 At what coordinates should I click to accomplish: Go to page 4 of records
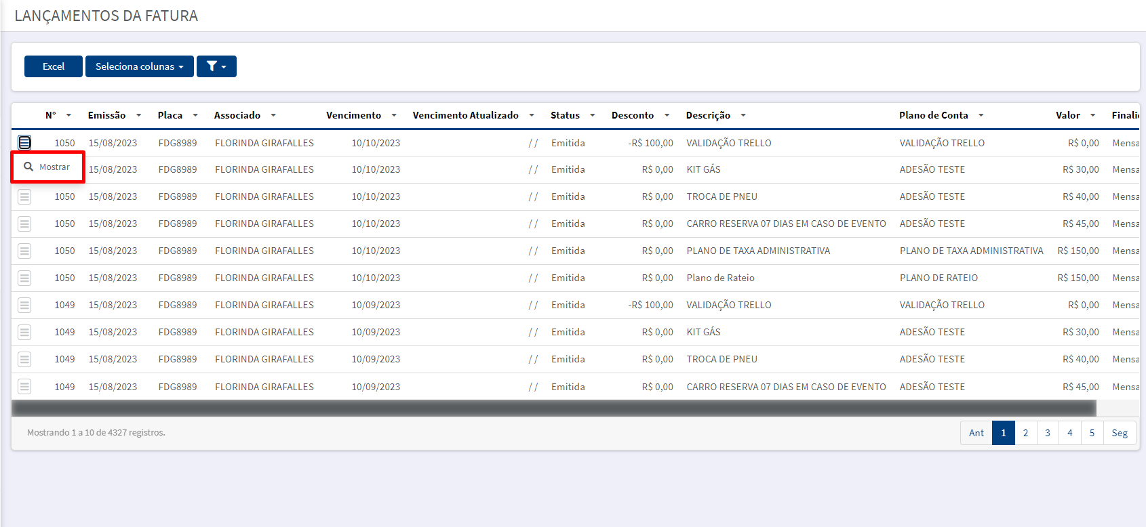(x=1070, y=433)
